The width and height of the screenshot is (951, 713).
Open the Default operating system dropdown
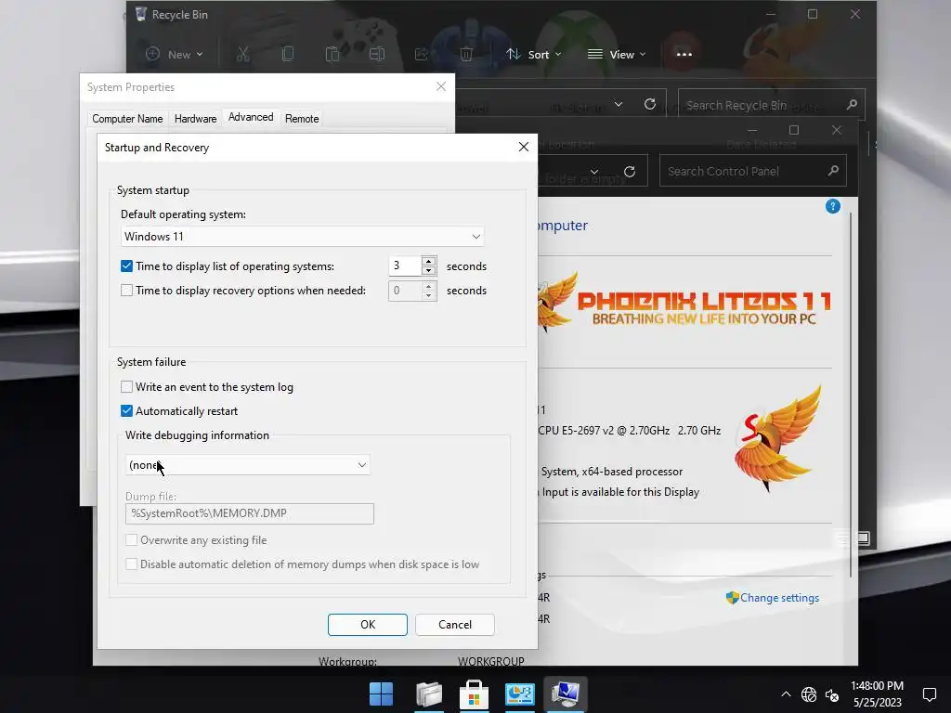click(x=302, y=237)
